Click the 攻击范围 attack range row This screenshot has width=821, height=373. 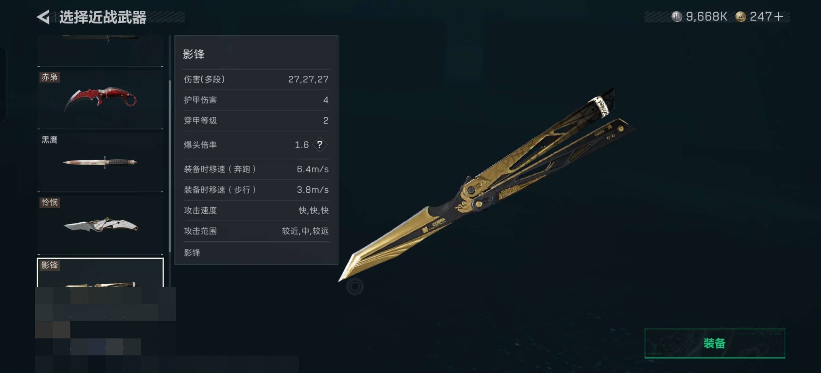256,231
